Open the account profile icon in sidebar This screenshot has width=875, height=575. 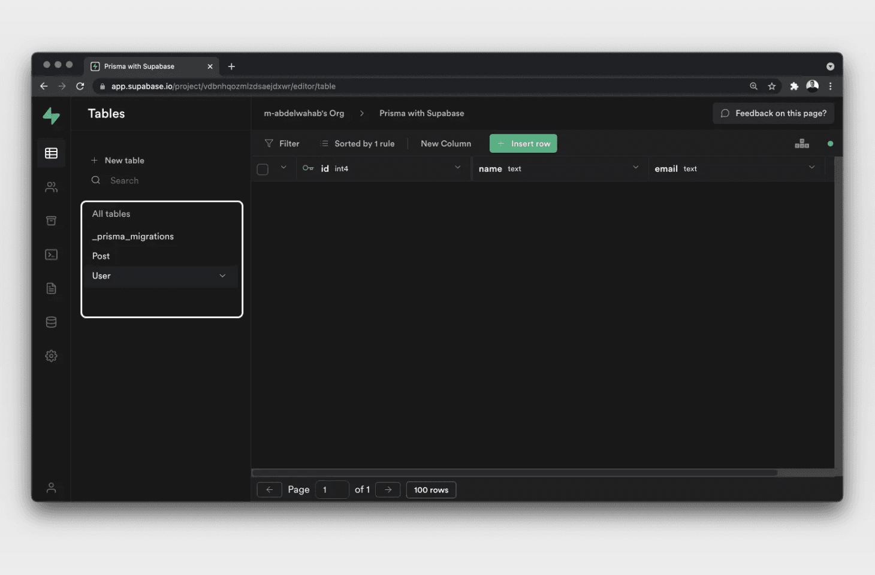(x=52, y=488)
